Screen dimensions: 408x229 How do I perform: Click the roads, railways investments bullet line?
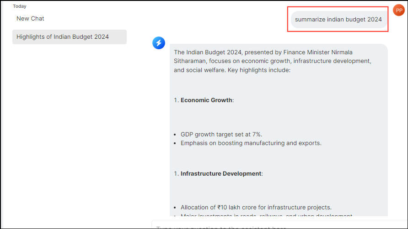266,216
